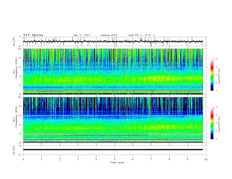Click the ch.3 flat voltage trace
The width and height of the screenshot is (232, 179).
[113, 150]
